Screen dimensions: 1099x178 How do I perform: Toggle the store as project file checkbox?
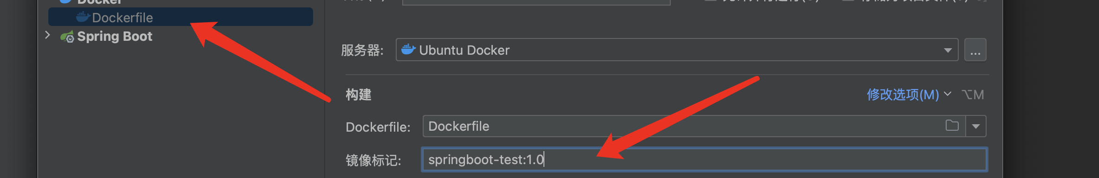(848, 1)
